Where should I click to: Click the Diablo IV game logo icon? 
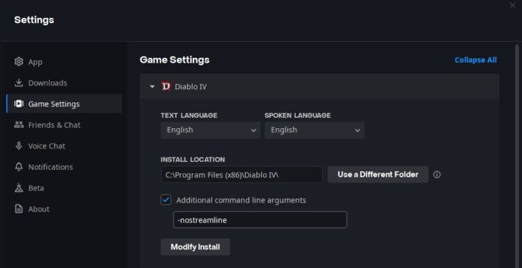pos(166,86)
